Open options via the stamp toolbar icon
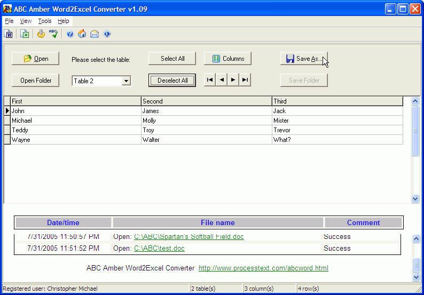 [41, 34]
